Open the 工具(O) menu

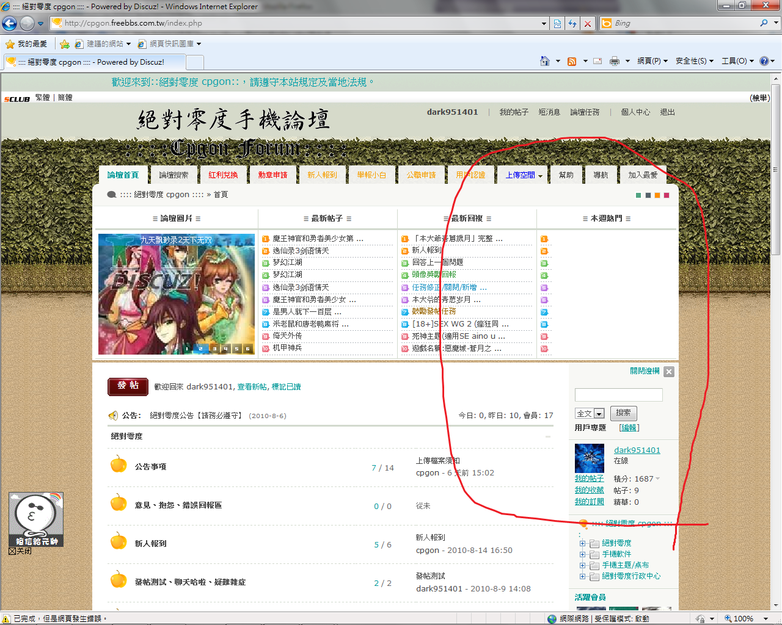737,61
